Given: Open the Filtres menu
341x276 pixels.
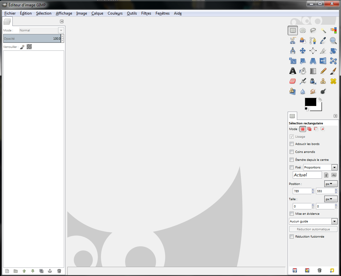Looking at the screenshot, I should (x=146, y=13).
